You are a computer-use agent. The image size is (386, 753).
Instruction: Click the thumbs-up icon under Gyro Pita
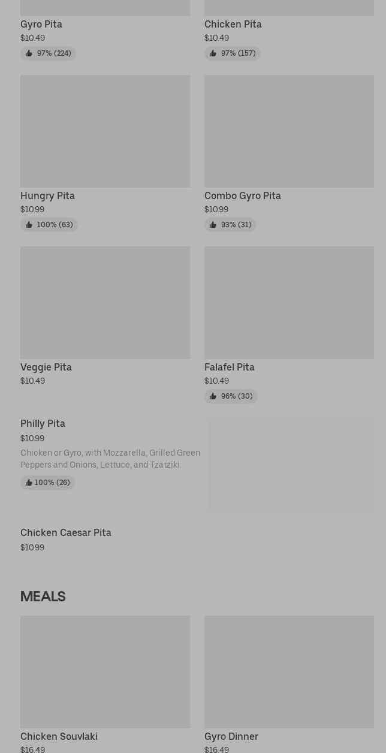29,53
